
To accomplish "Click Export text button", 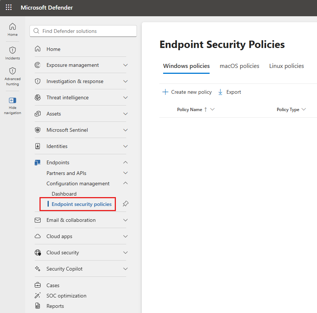I will 234,92.
